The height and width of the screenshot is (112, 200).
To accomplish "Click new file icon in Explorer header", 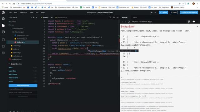I will click(x=34, y=17).
